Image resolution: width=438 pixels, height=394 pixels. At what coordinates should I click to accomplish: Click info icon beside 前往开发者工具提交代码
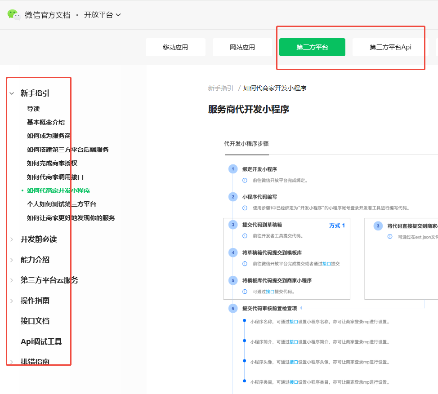(245, 236)
